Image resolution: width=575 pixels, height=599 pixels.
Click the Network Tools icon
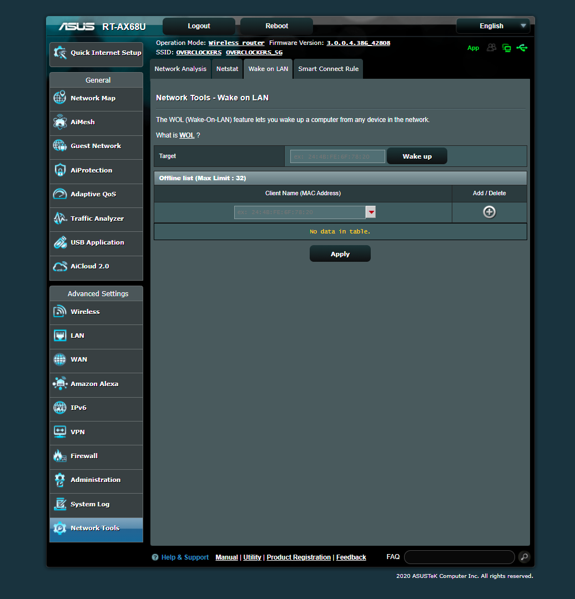pyautogui.click(x=60, y=528)
